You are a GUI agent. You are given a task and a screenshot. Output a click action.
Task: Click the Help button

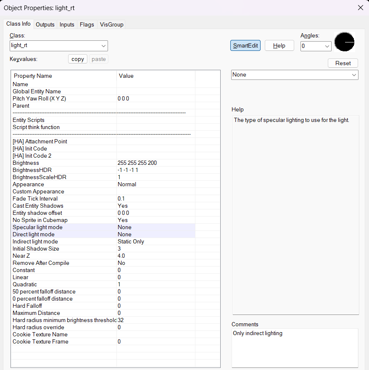point(279,46)
